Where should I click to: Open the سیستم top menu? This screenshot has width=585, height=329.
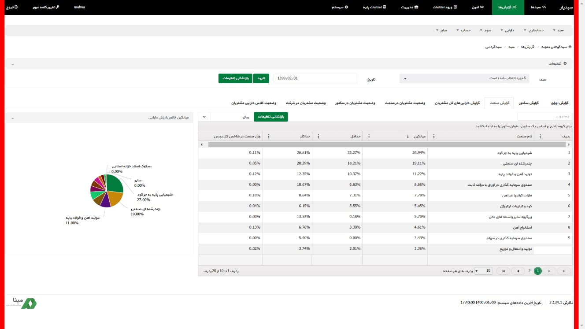click(339, 7)
